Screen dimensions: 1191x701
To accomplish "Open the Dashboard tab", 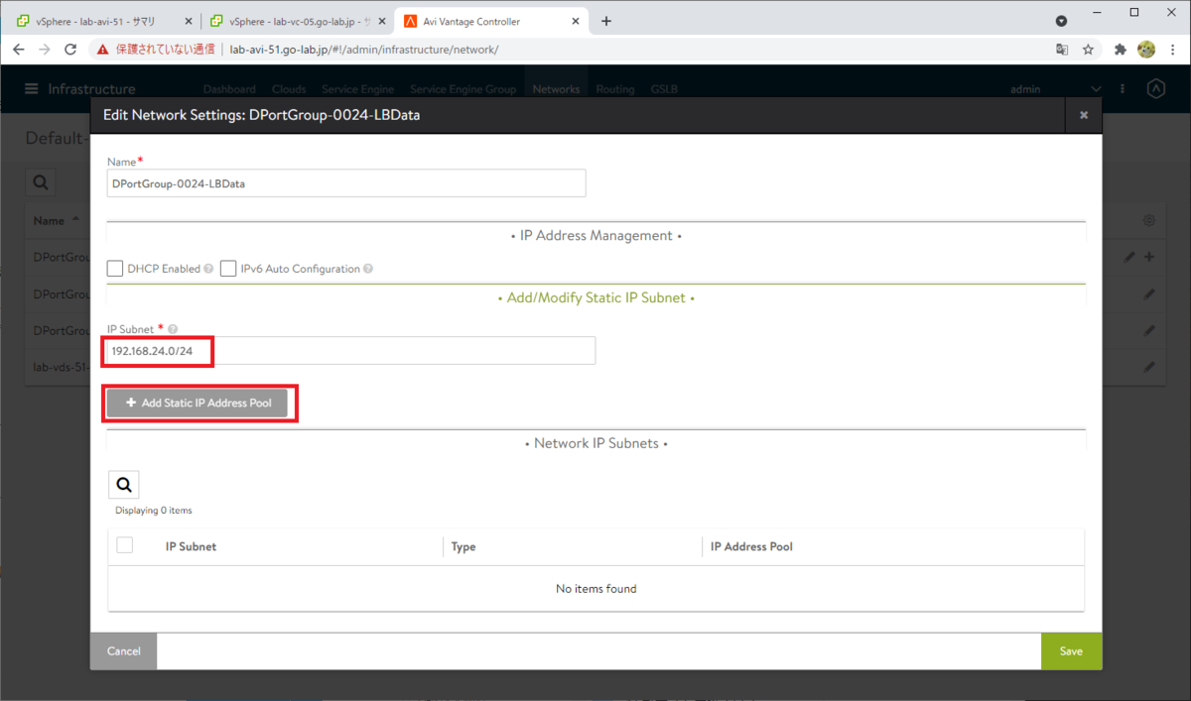I will click(229, 89).
